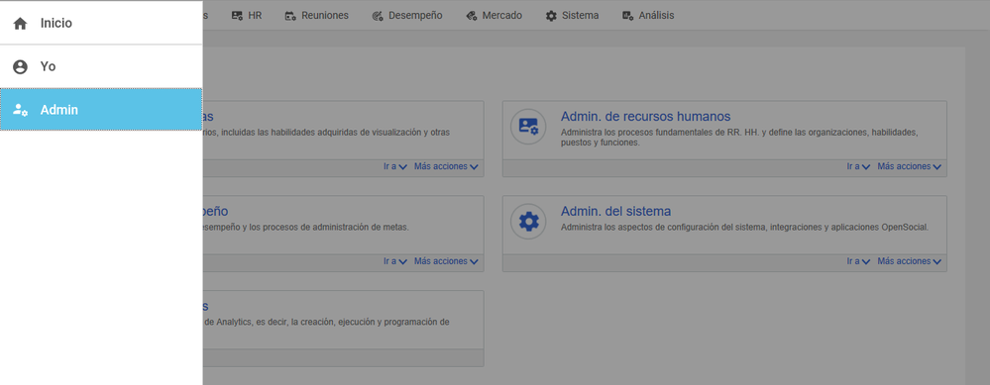
Task: Open the Análisis tab
Action: pyautogui.click(x=648, y=15)
